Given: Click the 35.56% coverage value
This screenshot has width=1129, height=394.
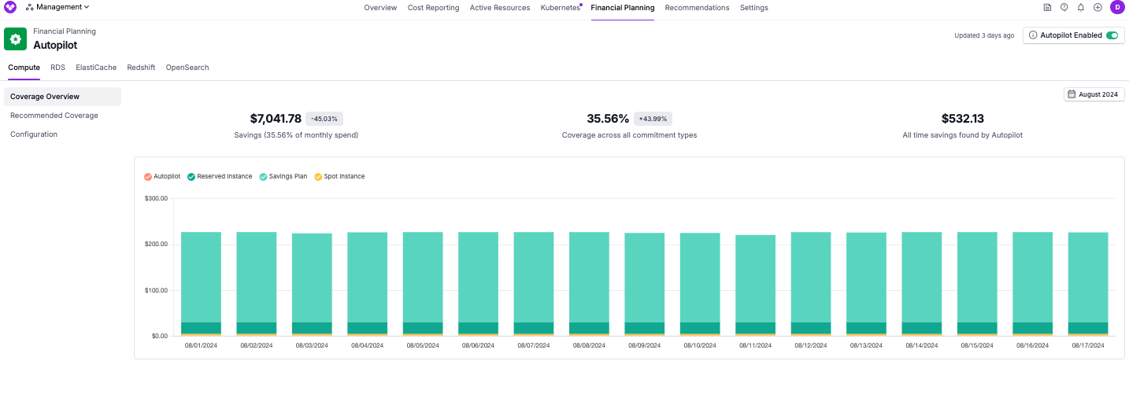Looking at the screenshot, I should click(608, 119).
